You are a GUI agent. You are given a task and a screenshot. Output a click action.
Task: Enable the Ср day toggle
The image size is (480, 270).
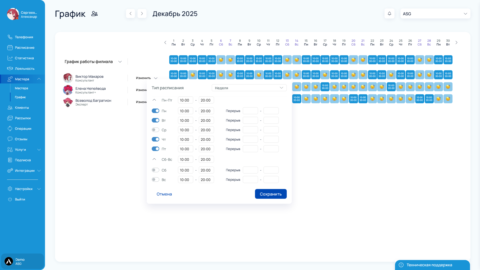coord(155,130)
